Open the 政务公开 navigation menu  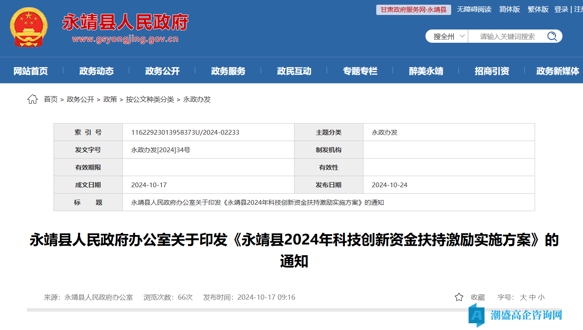(162, 71)
